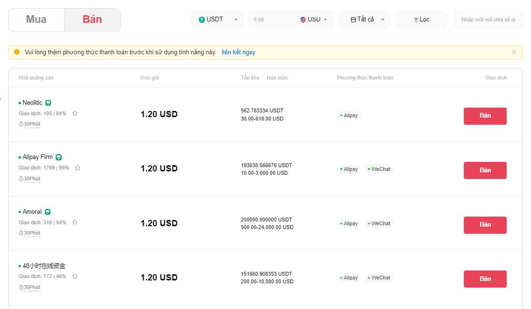Select the Bán tab
This screenshot has width=531, height=309.
tap(92, 20)
